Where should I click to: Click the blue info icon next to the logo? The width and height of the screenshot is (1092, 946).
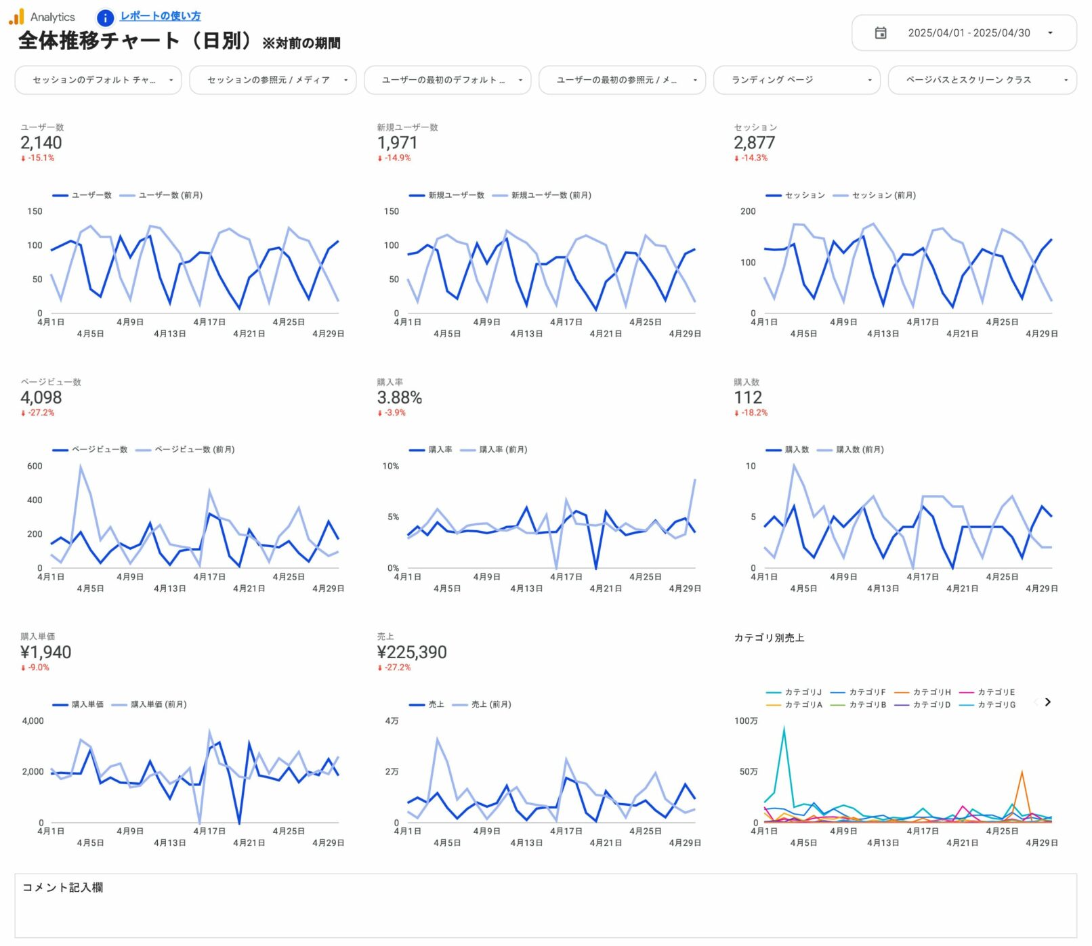(105, 16)
